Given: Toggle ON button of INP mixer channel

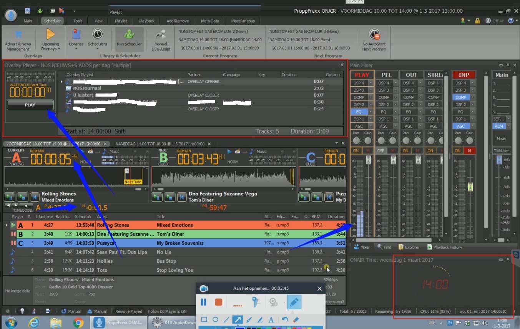Looking at the screenshot, I should point(457,151).
